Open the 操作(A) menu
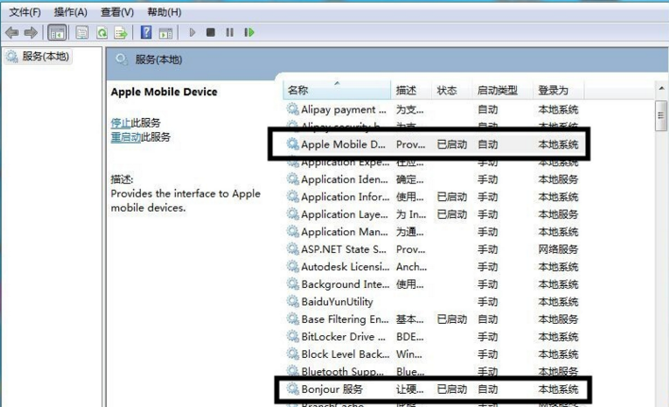 pyautogui.click(x=71, y=12)
